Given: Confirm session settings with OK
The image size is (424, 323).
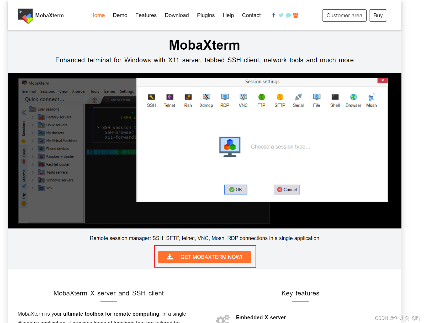Looking at the screenshot, I should point(235,189).
